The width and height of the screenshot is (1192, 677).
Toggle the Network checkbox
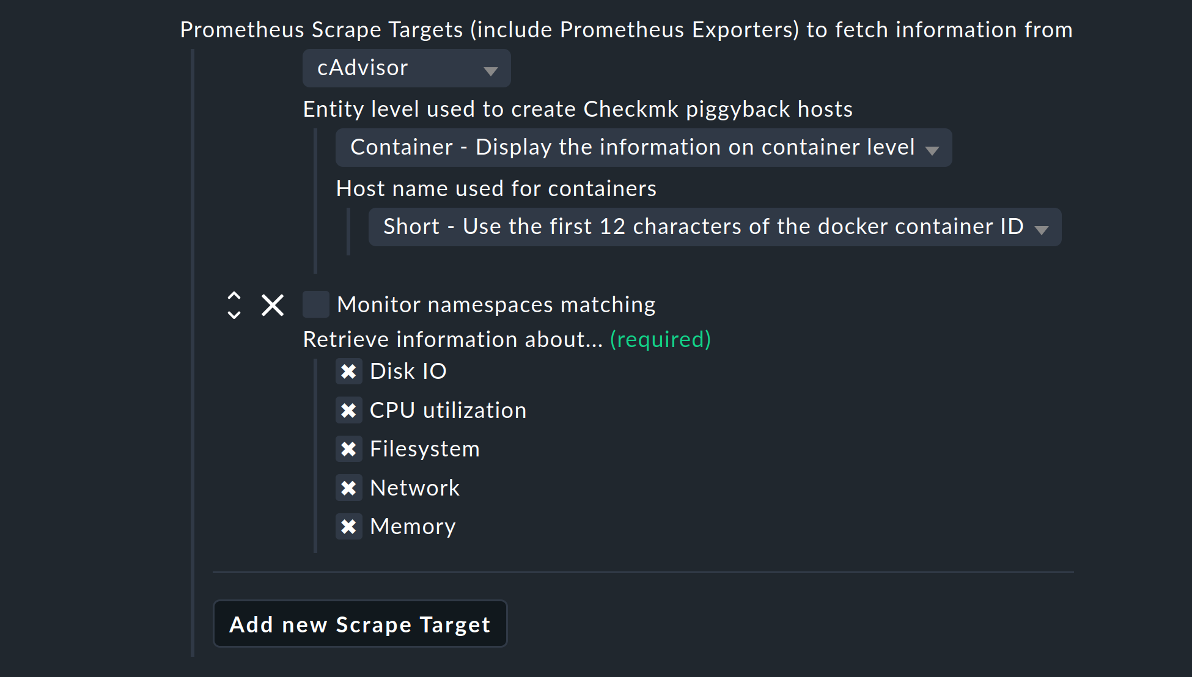tap(348, 488)
